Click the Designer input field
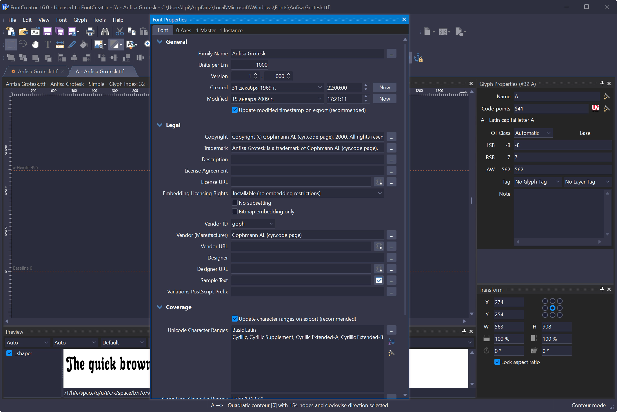Screen dimensions: 617x412 click(x=307, y=257)
